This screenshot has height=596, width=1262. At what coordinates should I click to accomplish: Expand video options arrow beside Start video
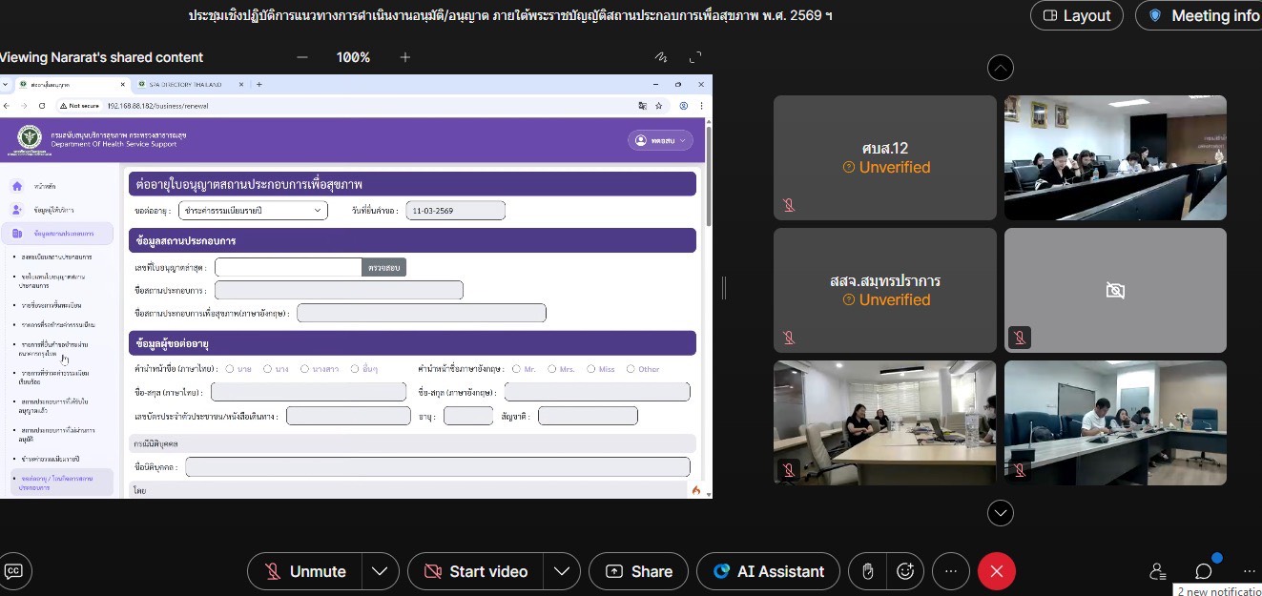point(562,571)
